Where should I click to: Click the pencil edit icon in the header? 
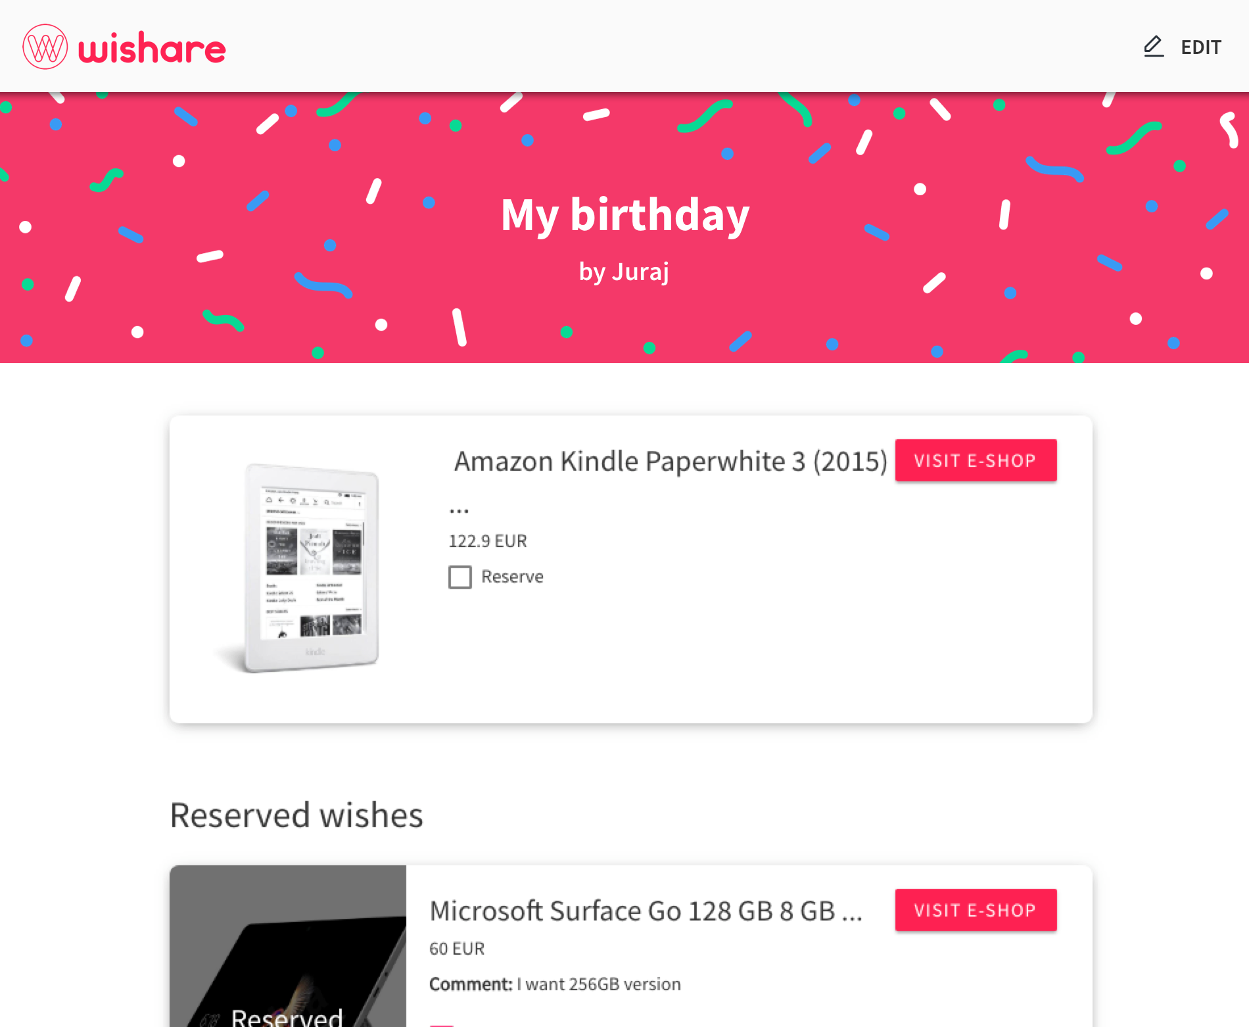click(1153, 47)
